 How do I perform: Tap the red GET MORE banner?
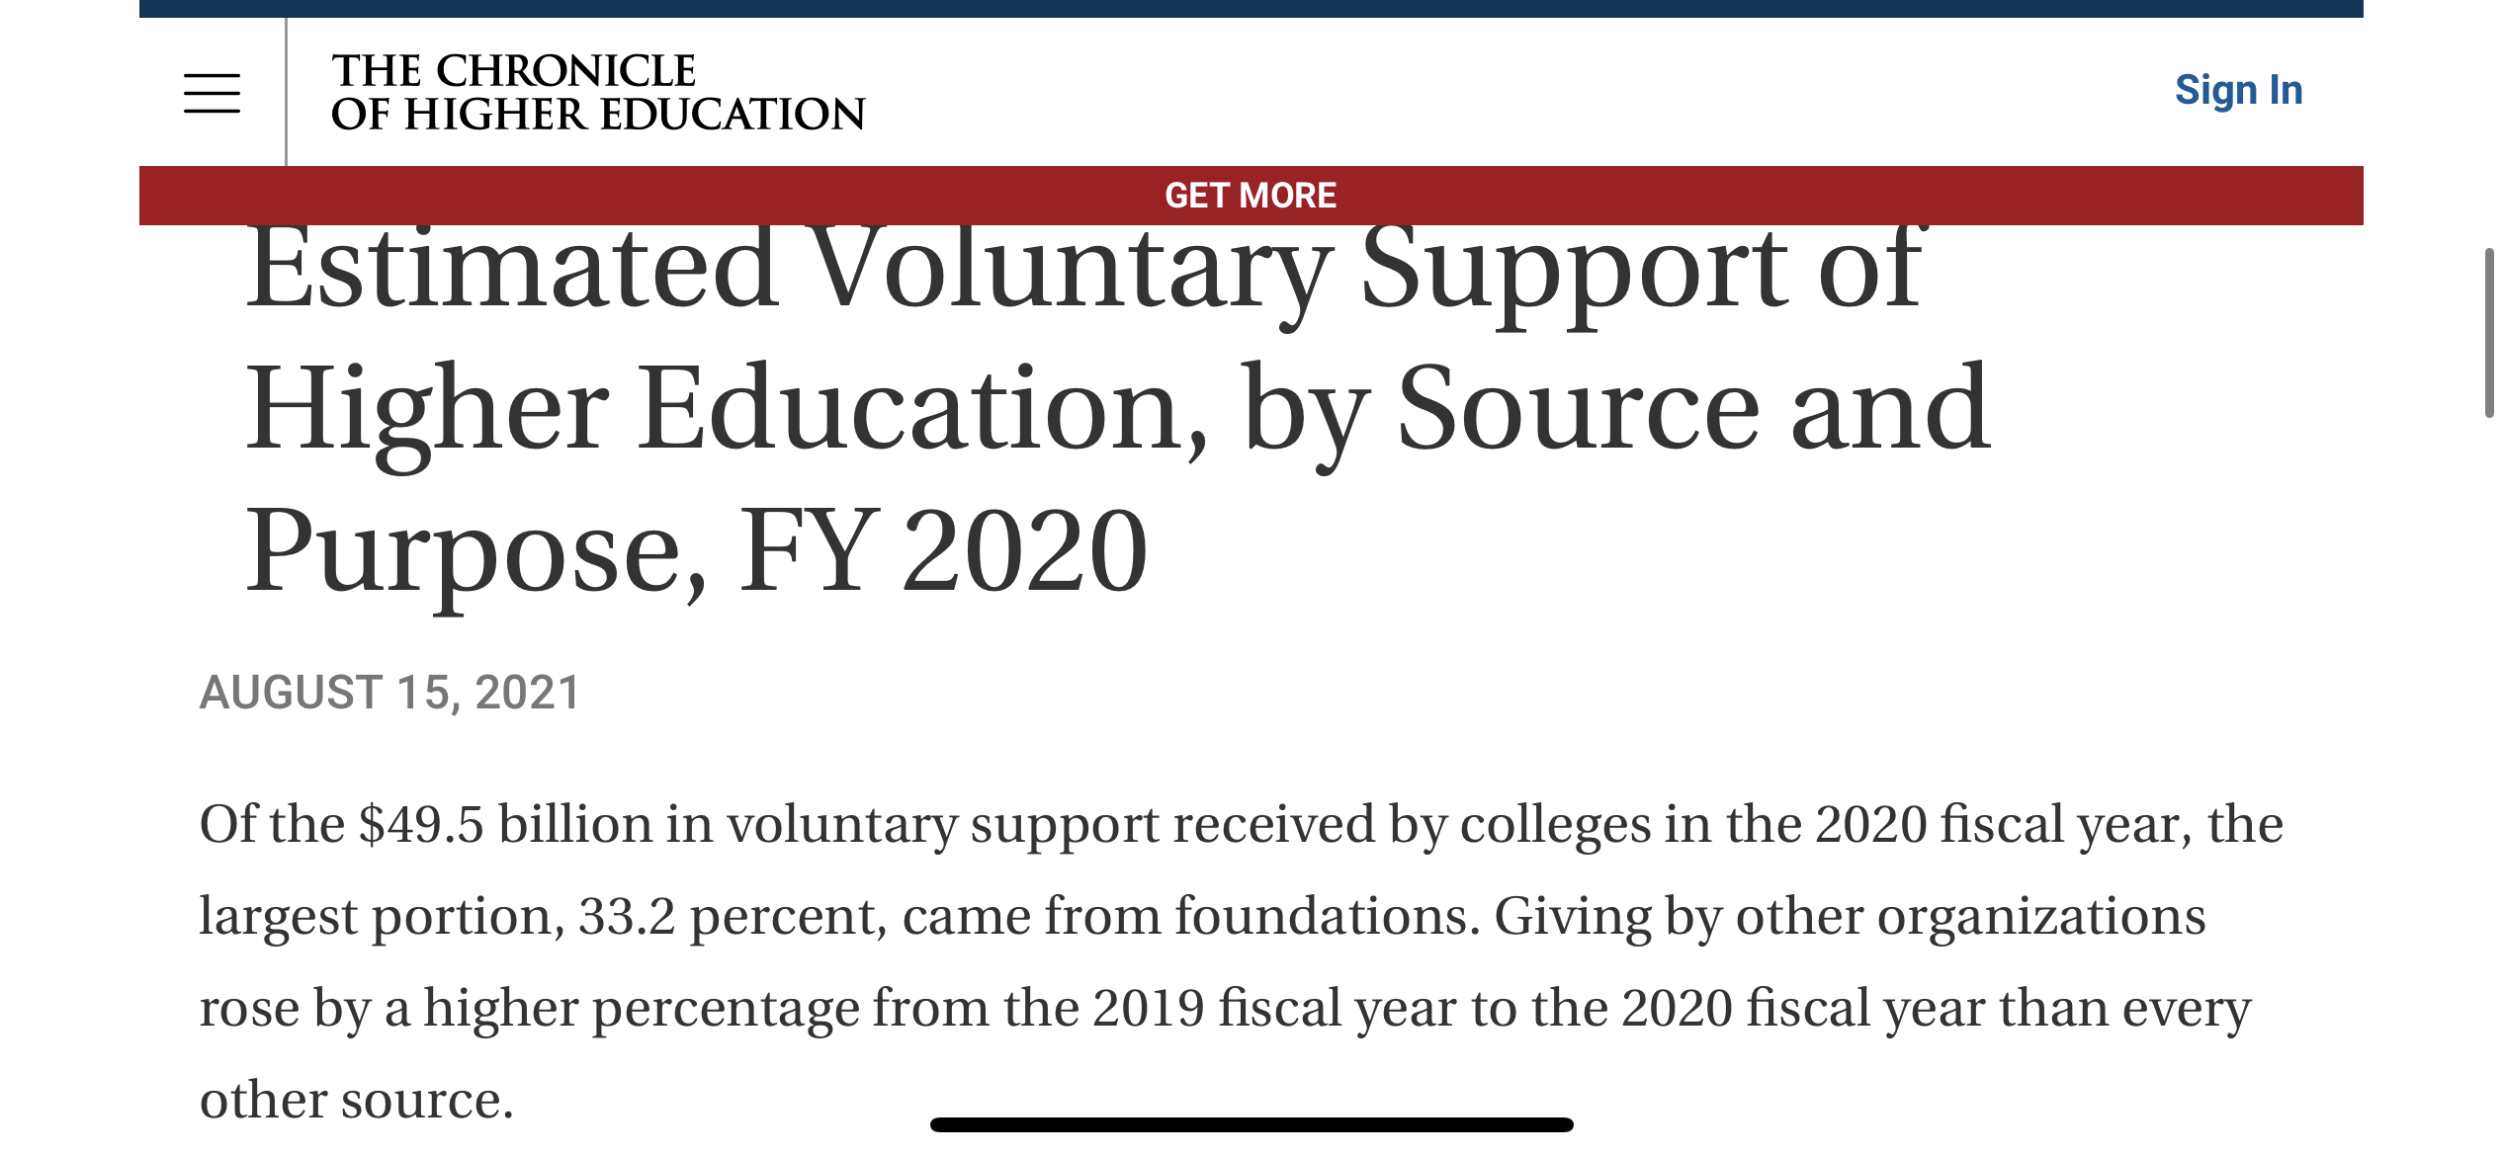1251,196
